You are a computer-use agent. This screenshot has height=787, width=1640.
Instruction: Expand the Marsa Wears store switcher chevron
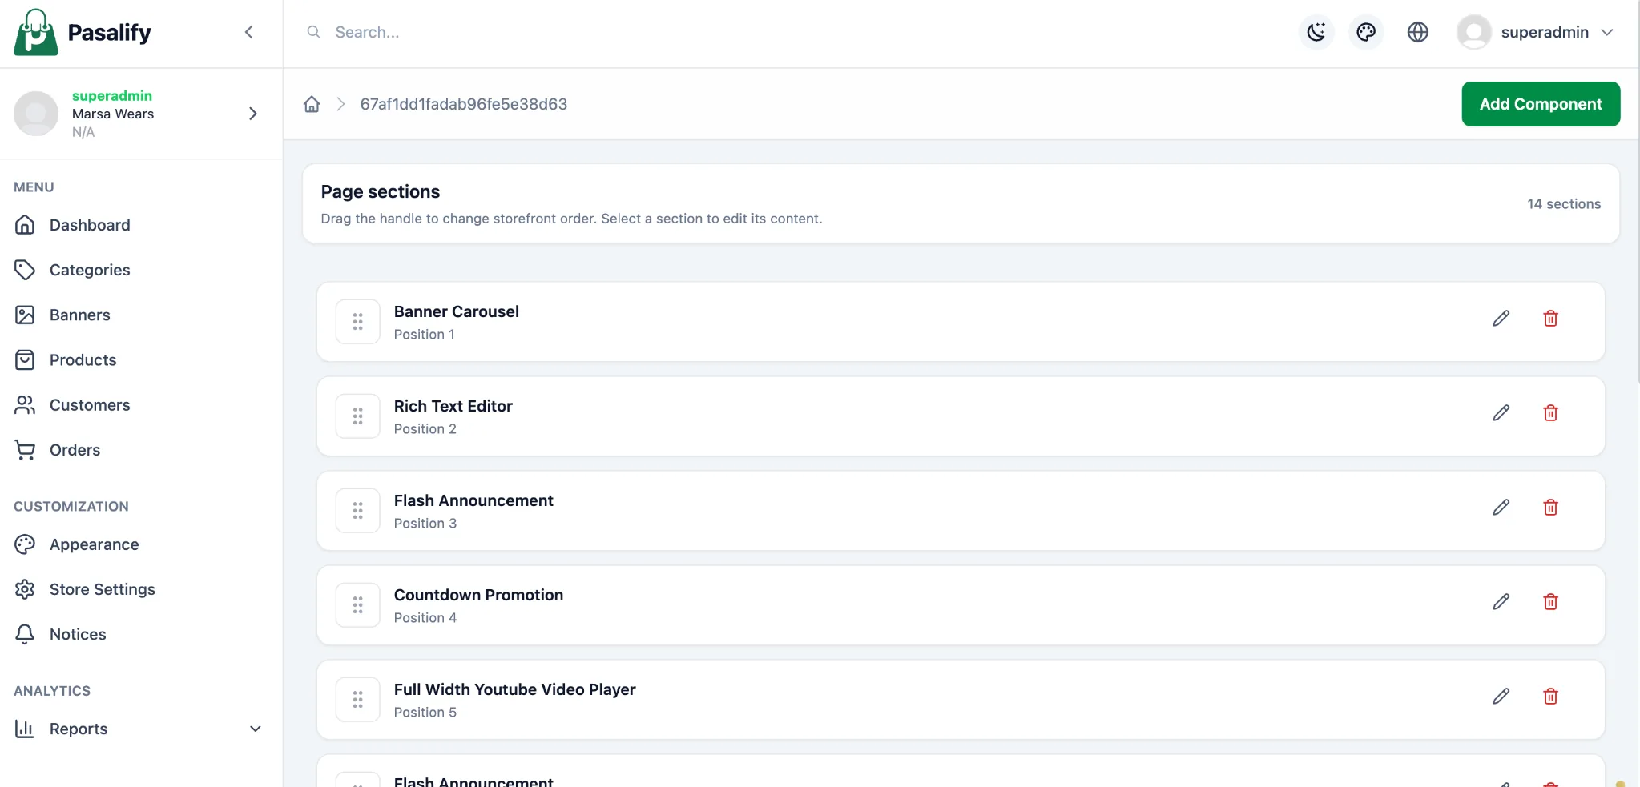tap(253, 114)
